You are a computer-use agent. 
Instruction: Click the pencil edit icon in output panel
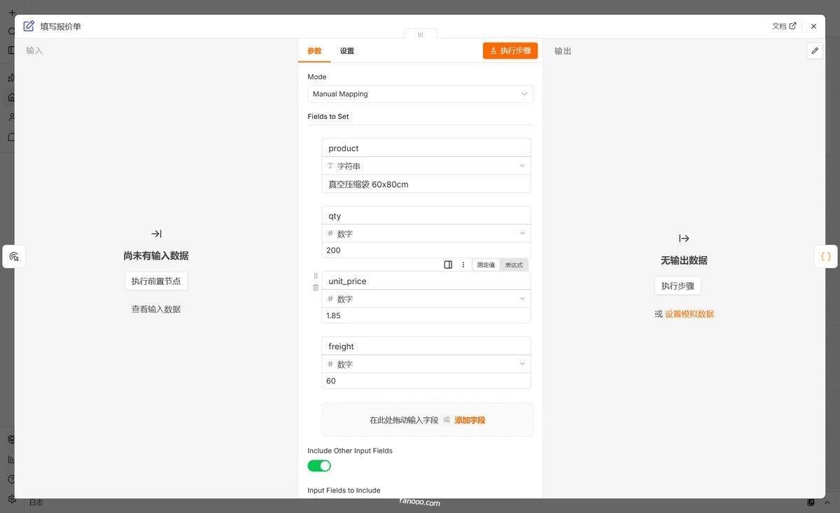coord(815,50)
